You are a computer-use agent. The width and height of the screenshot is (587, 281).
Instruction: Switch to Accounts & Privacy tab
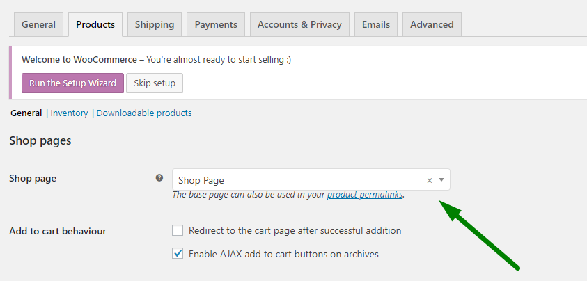[x=299, y=24]
